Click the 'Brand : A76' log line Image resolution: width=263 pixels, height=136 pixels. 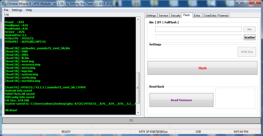[15, 22]
